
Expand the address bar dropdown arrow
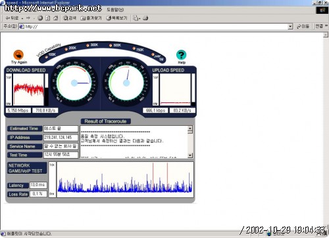[290, 27]
